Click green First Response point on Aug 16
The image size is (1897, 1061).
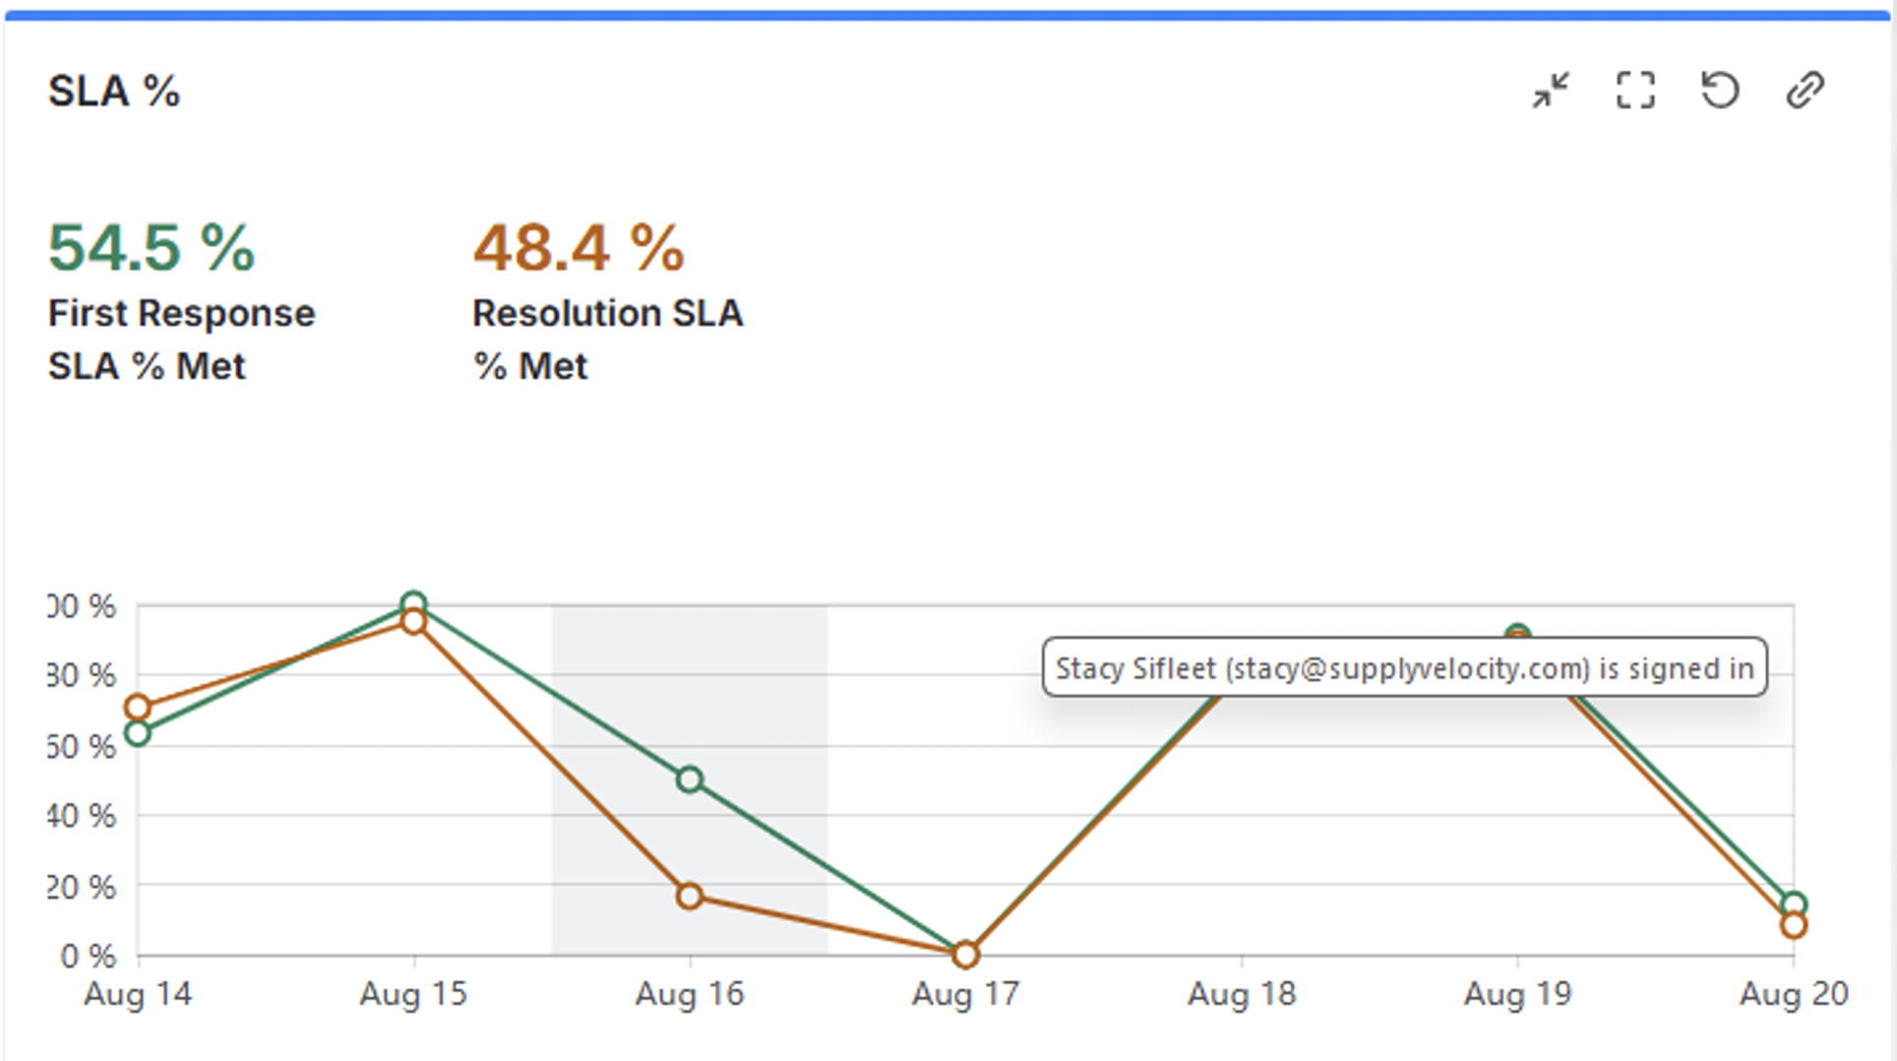pyautogui.click(x=690, y=780)
